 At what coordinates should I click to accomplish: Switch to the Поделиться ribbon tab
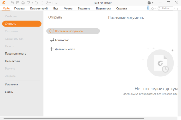point(103,8)
